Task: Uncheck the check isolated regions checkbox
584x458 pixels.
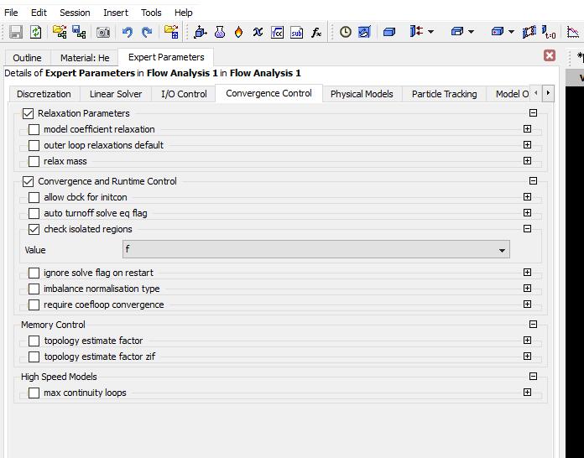Action: [x=34, y=229]
